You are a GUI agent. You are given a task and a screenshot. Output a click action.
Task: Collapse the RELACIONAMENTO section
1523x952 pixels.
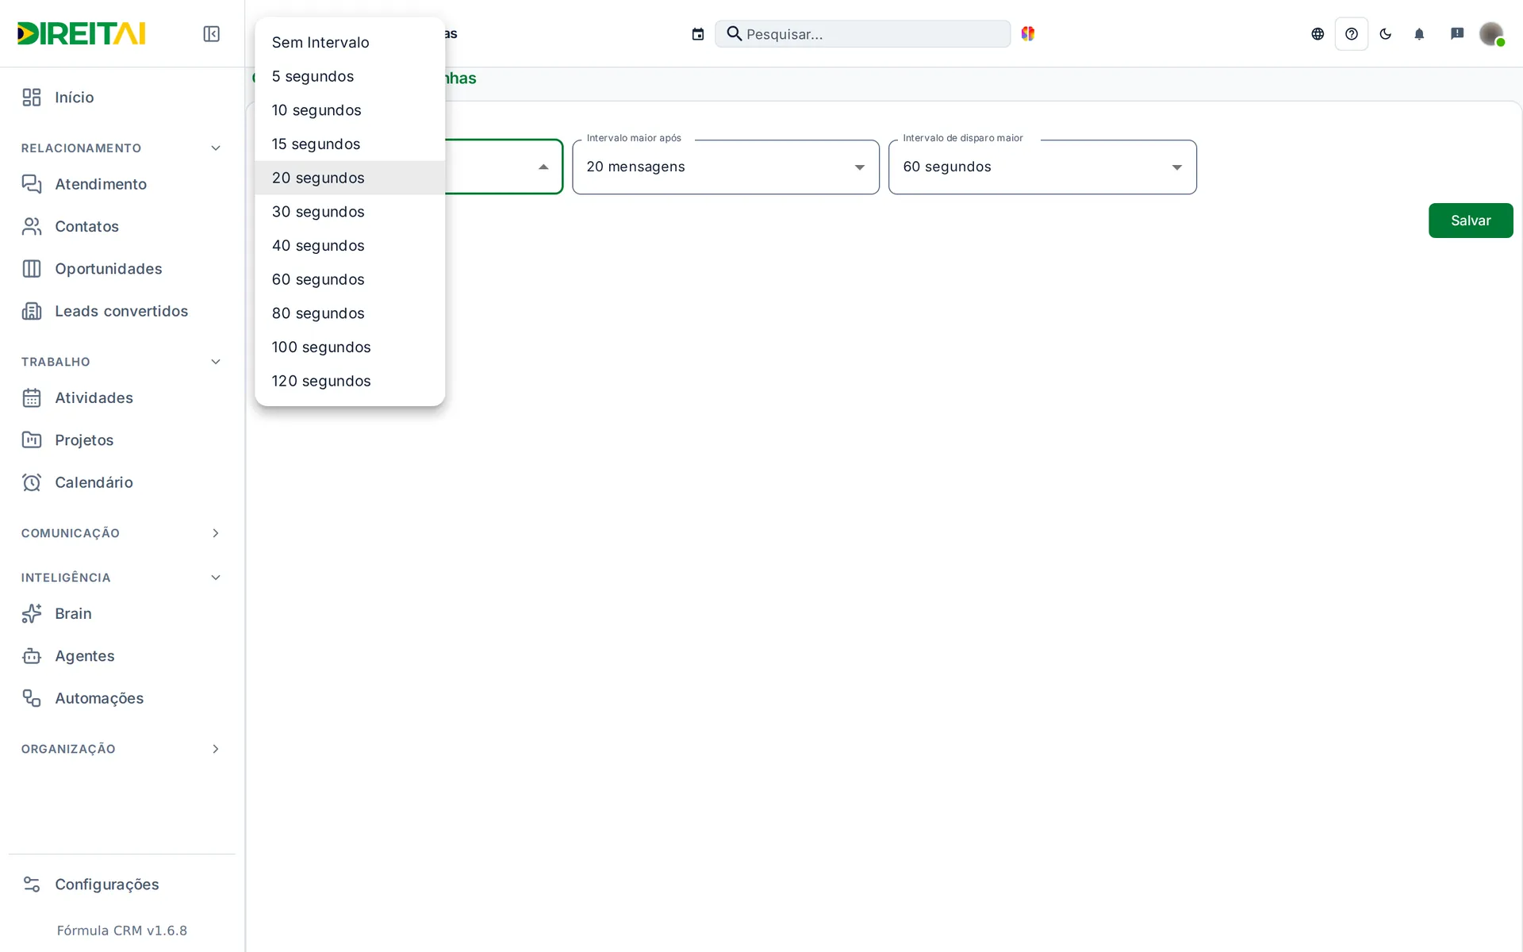coord(122,148)
